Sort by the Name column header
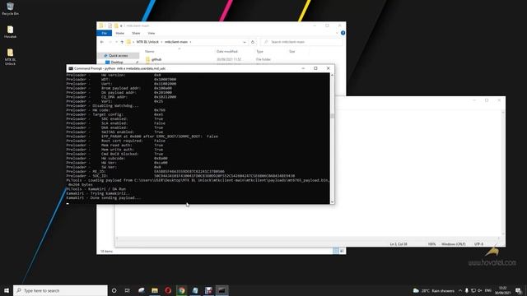The height and width of the screenshot is (296, 527). click(x=150, y=51)
